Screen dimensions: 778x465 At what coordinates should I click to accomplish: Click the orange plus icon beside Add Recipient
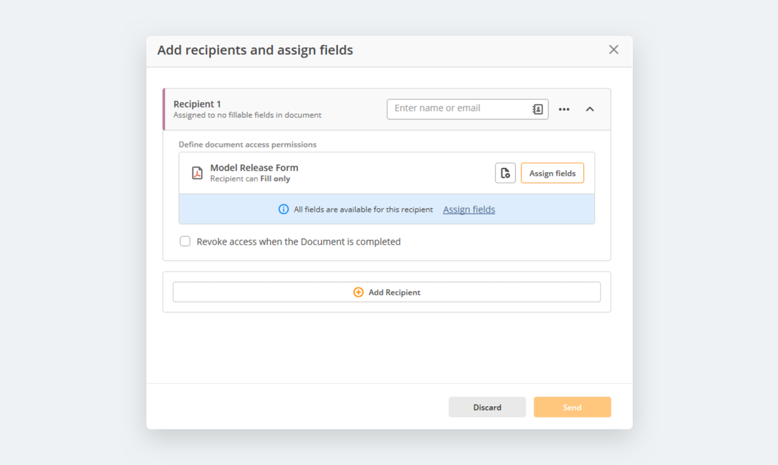pos(358,292)
